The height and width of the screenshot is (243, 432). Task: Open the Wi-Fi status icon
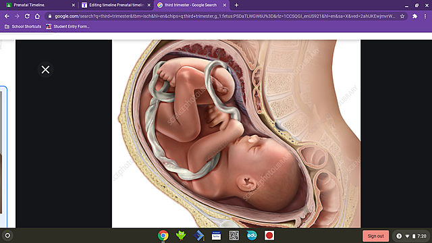tap(407, 236)
